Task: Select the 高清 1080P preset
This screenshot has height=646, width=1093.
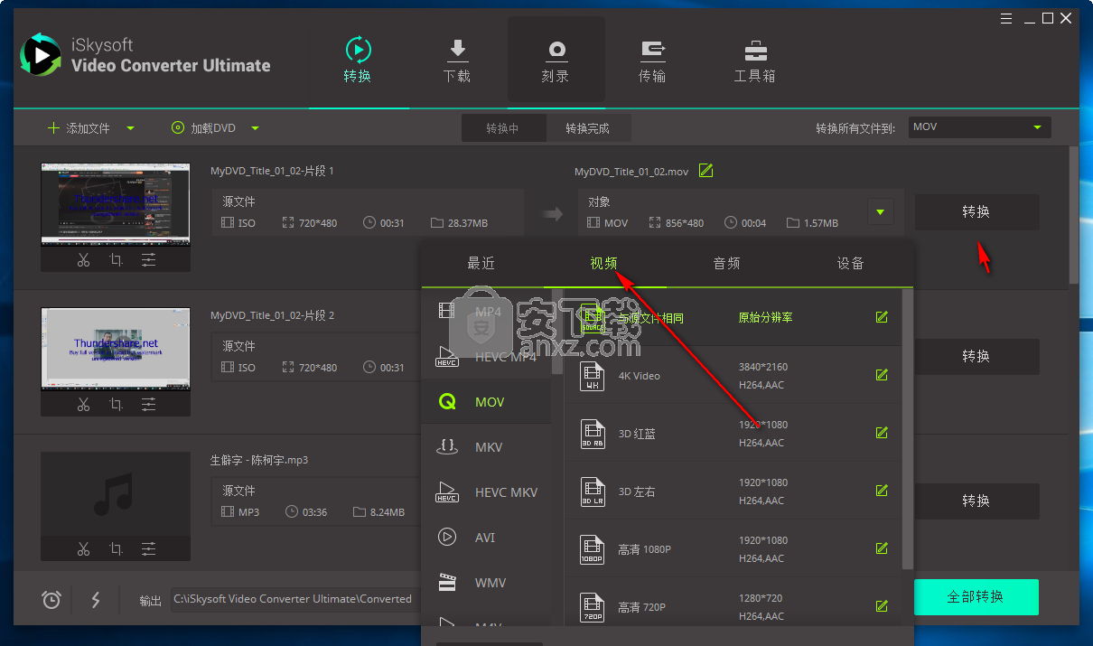Action: point(733,549)
